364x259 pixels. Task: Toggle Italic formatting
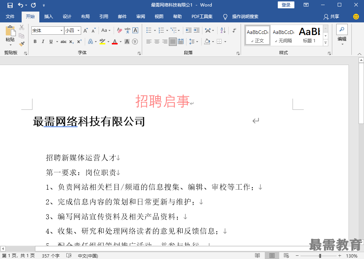click(43, 42)
